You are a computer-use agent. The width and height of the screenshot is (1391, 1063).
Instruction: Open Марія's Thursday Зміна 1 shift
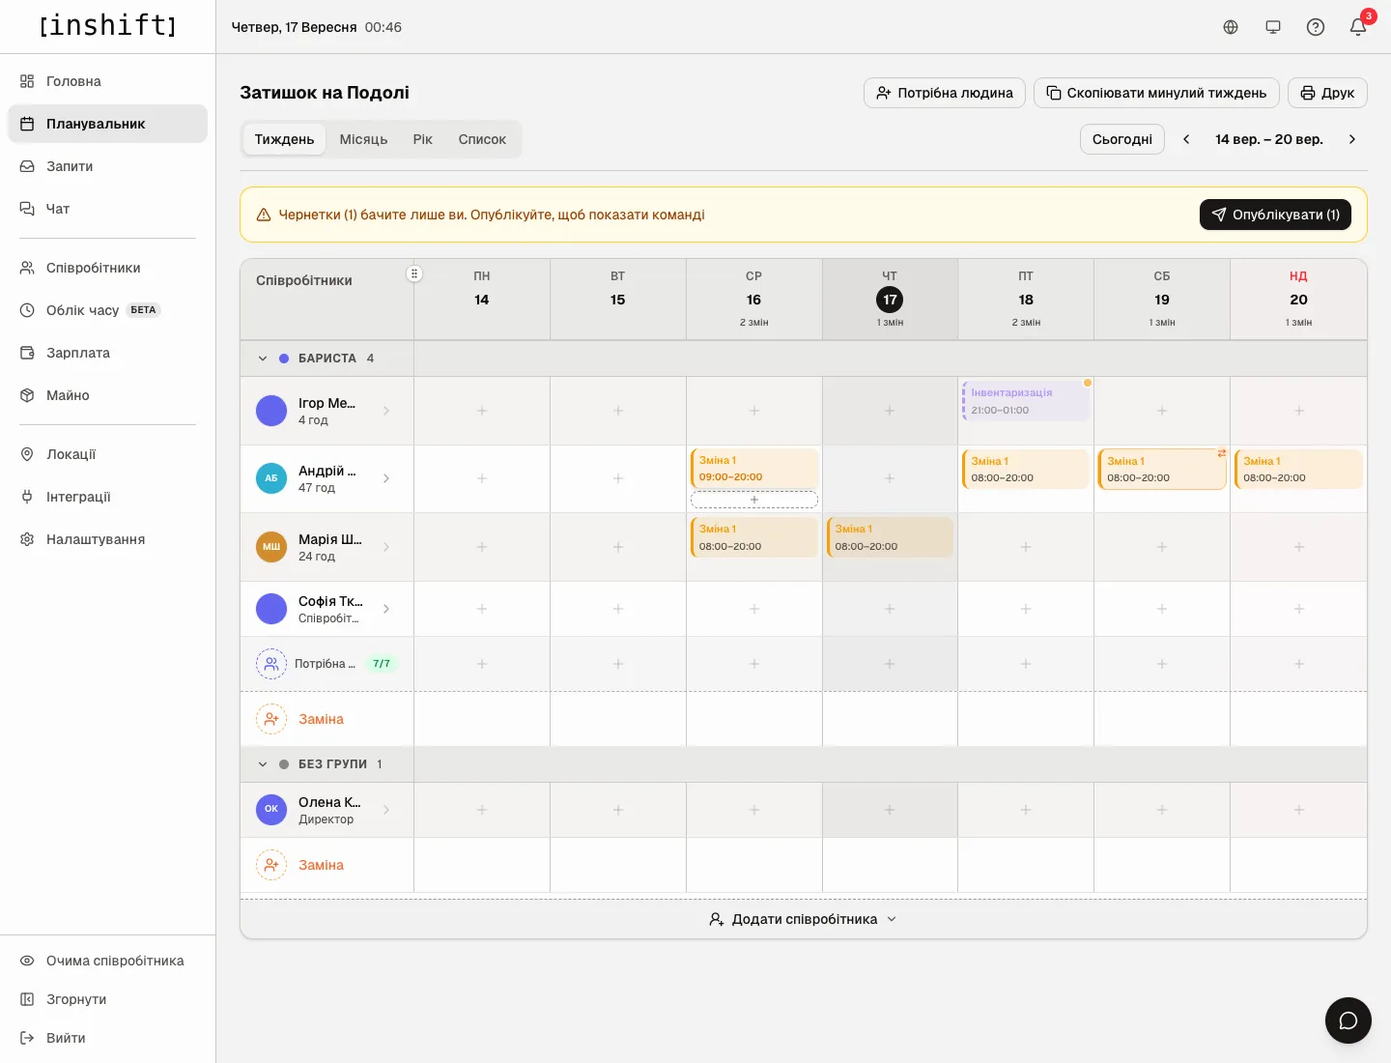[890, 537]
